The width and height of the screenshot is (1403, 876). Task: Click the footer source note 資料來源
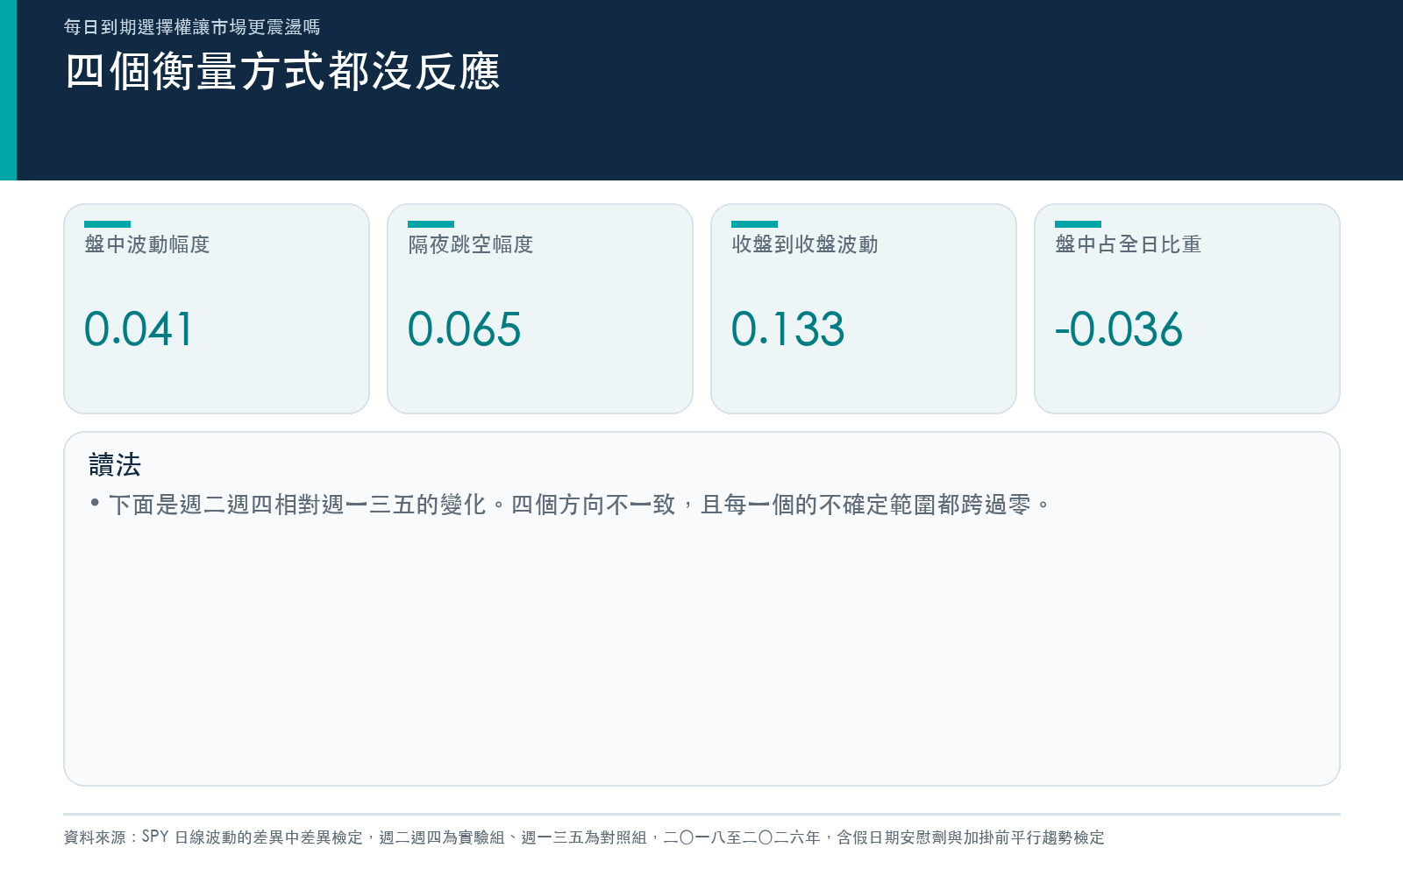tap(584, 837)
